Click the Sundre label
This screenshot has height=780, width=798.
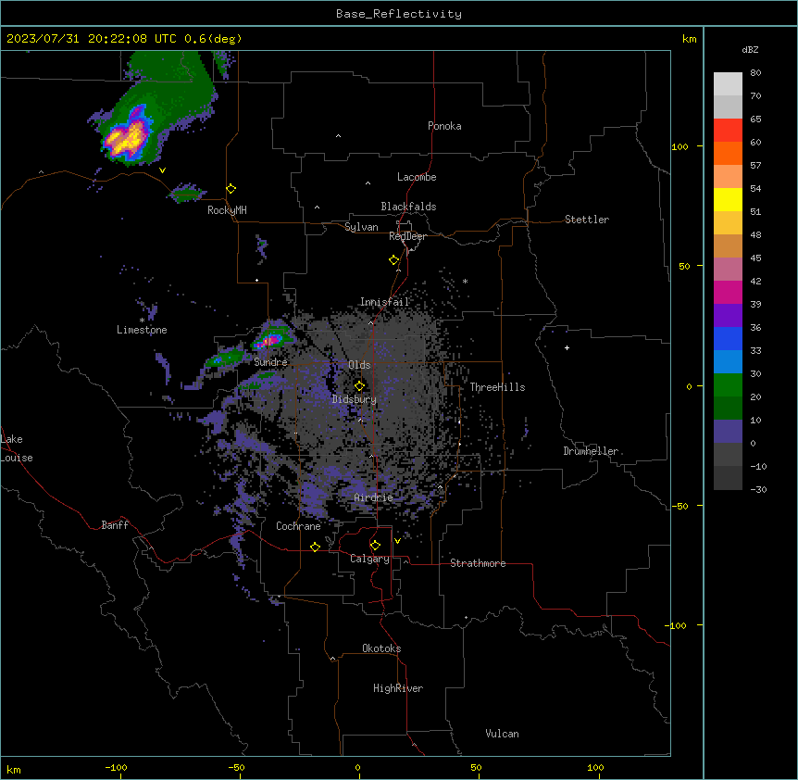pyautogui.click(x=270, y=362)
